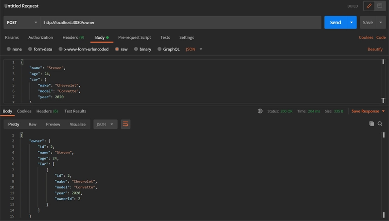Click the "ownerId": 2 line in response

click(68, 199)
